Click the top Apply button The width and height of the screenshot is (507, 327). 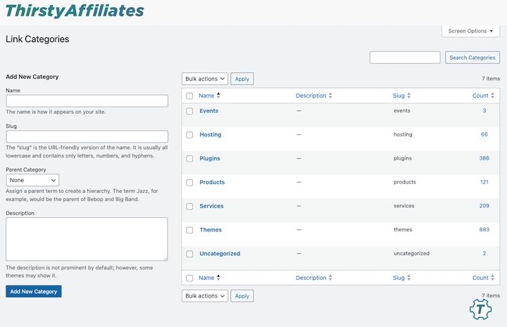[x=242, y=79]
